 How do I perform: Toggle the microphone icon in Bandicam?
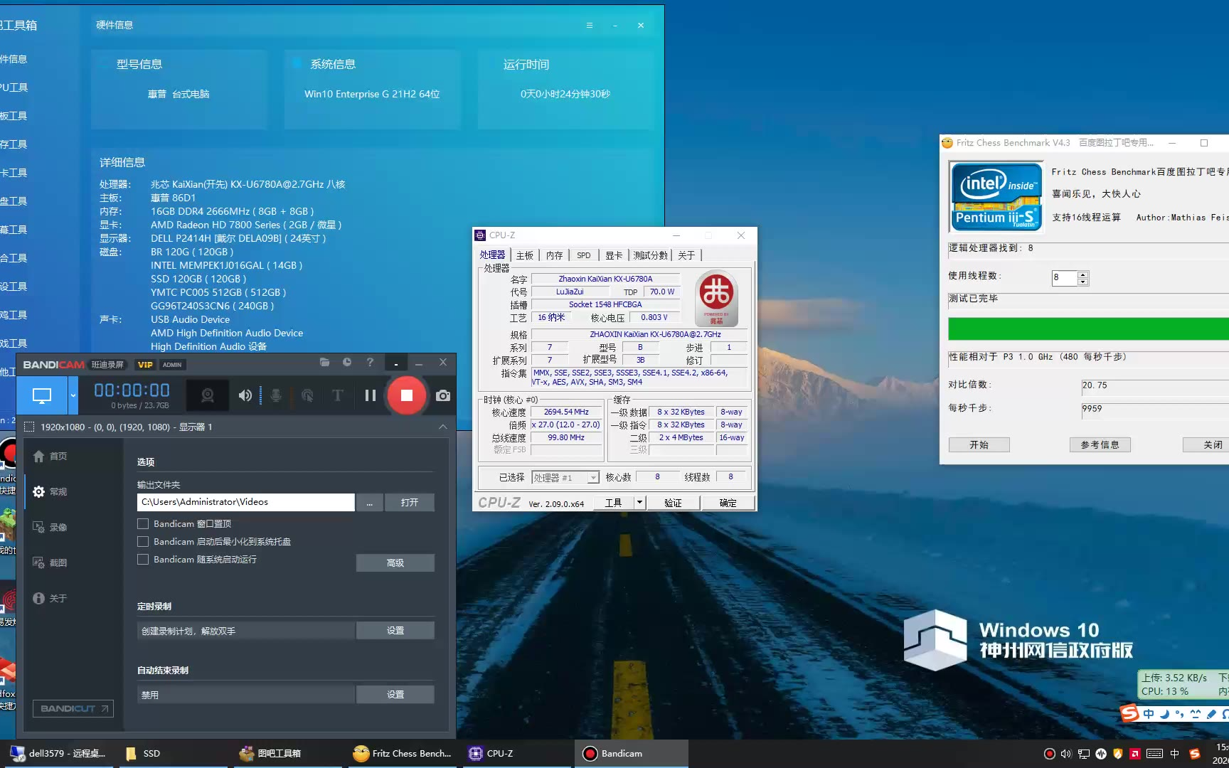(276, 395)
